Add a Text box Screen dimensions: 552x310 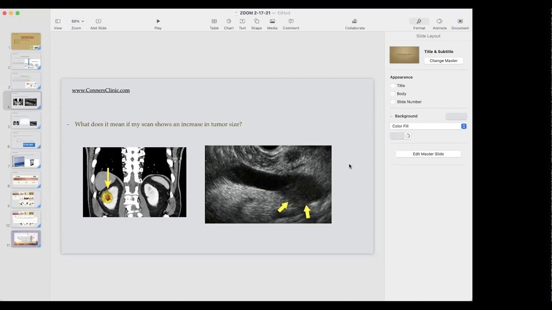tap(242, 21)
